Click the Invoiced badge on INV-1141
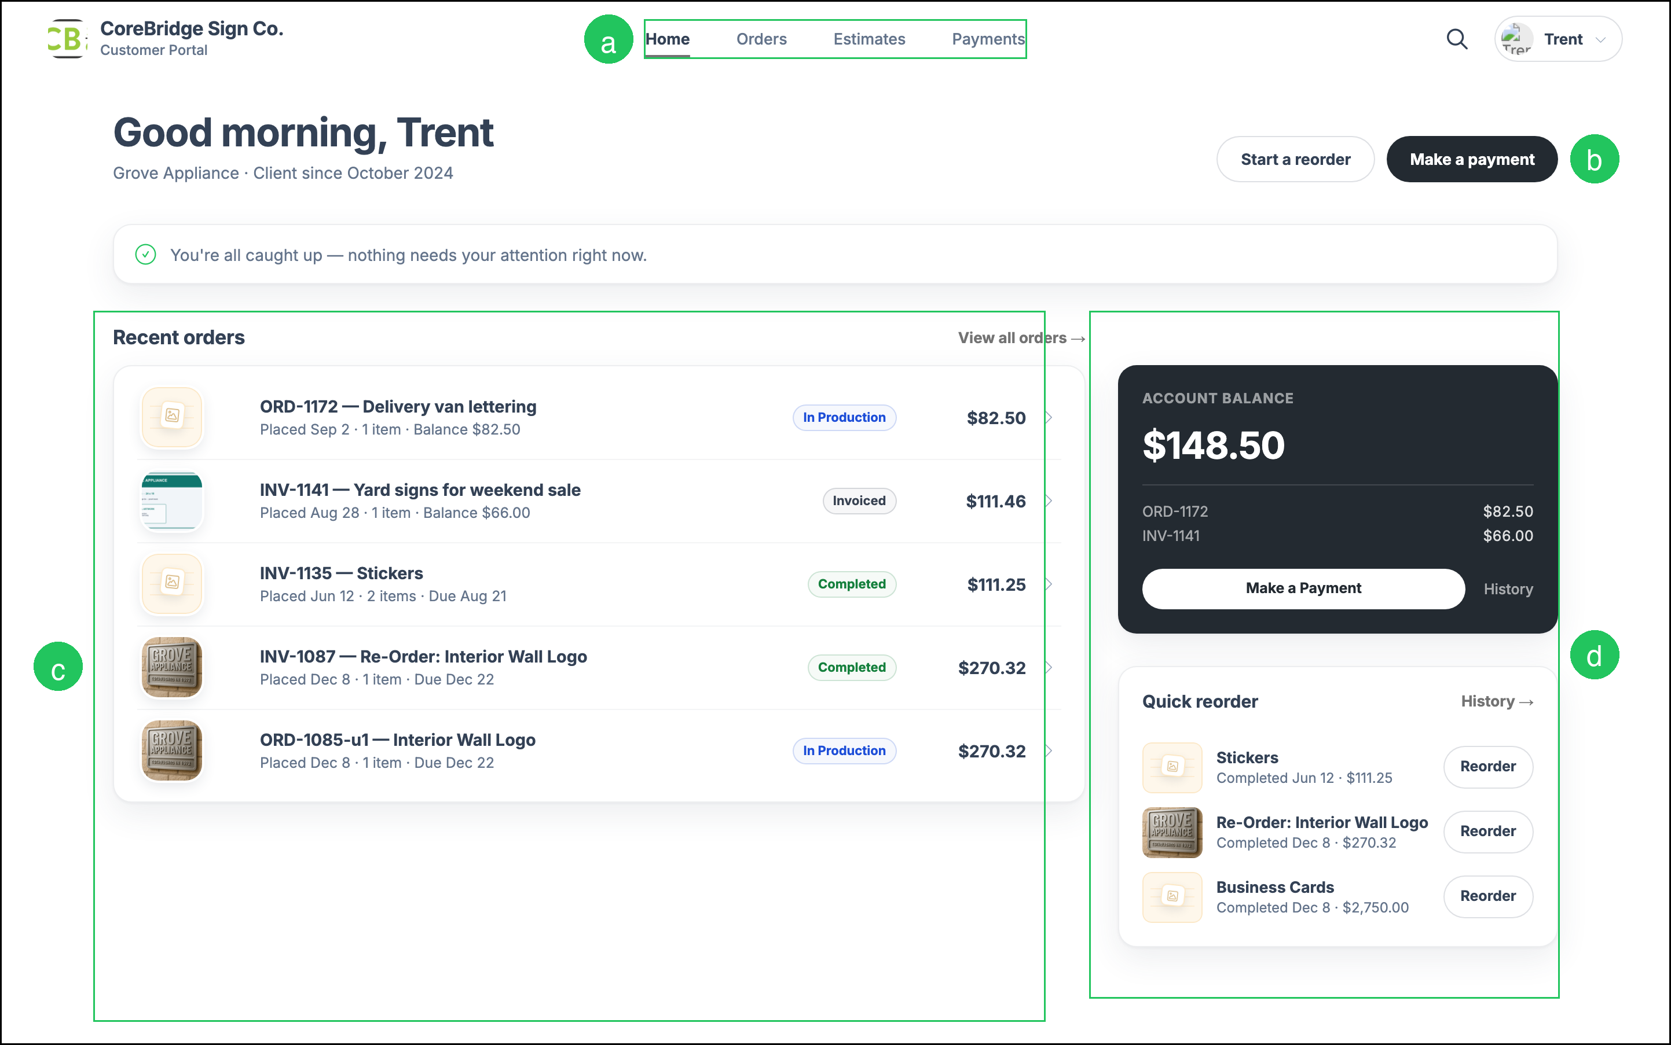 (859, 501)
